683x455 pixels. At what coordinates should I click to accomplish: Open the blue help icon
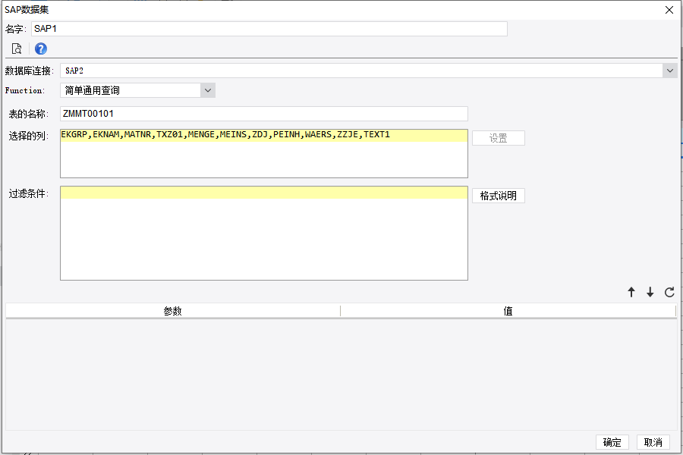(41, 49)
